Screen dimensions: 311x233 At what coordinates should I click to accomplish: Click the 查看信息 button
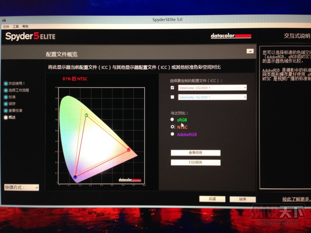(x=196, y=153)
